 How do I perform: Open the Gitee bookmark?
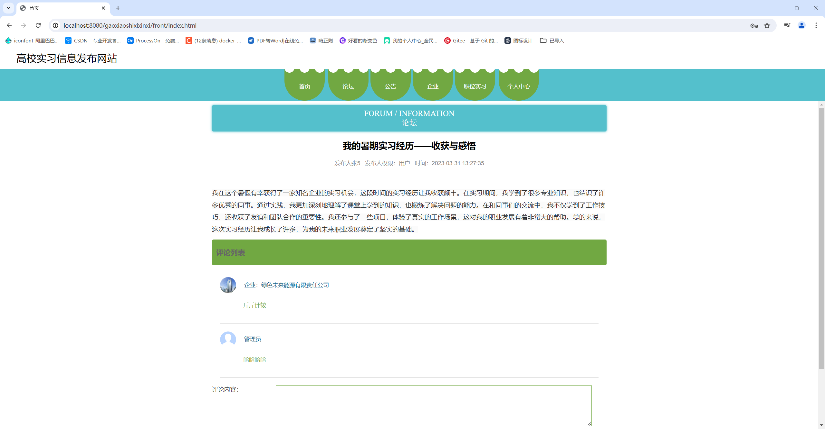click(x=471, y=41)
